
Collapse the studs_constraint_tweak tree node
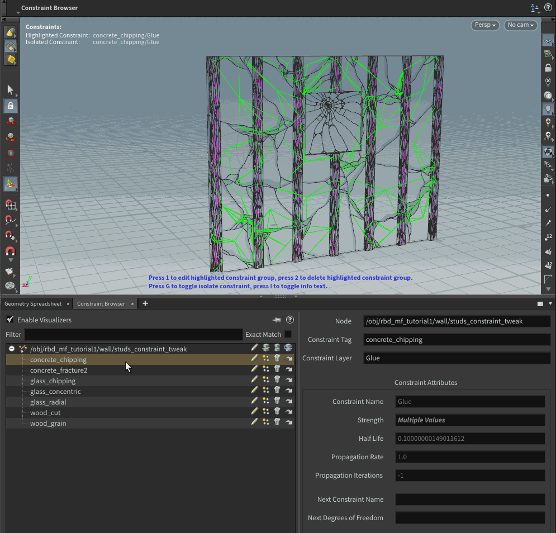12,349
